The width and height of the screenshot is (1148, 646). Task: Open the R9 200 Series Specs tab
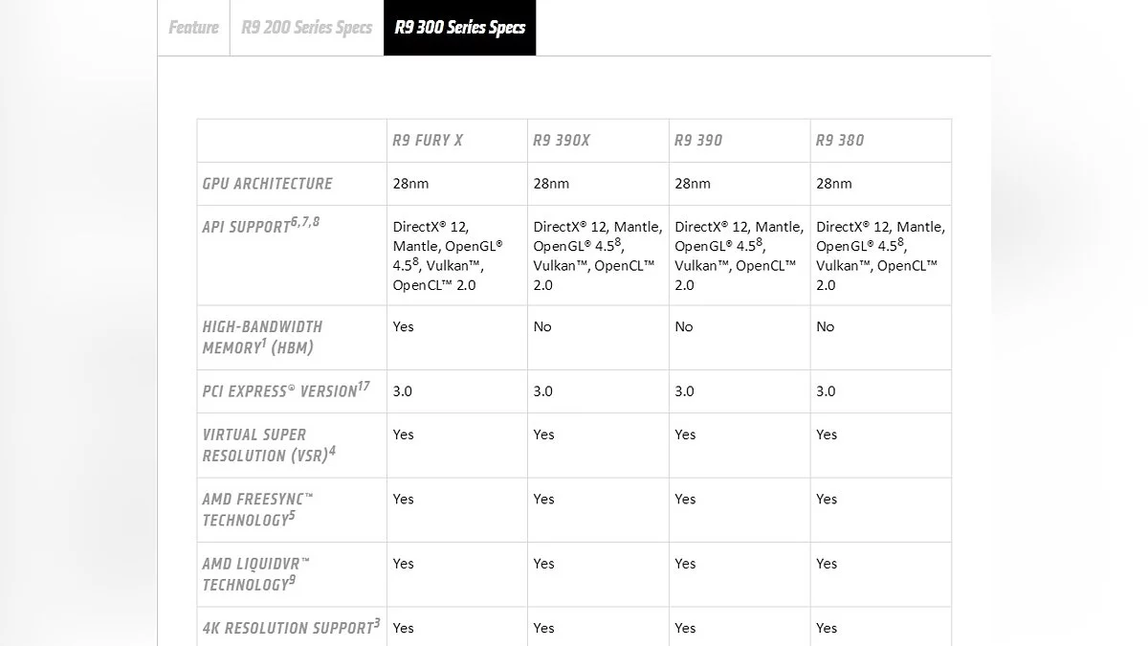(x=306, y=28)
